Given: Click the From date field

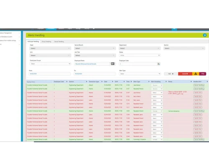Looking at the screenshot, I should 50,74.
